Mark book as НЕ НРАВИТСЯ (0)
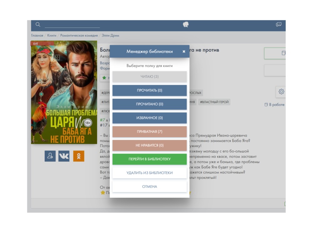This screenshot has width=313, height=233. coord(149,145)
